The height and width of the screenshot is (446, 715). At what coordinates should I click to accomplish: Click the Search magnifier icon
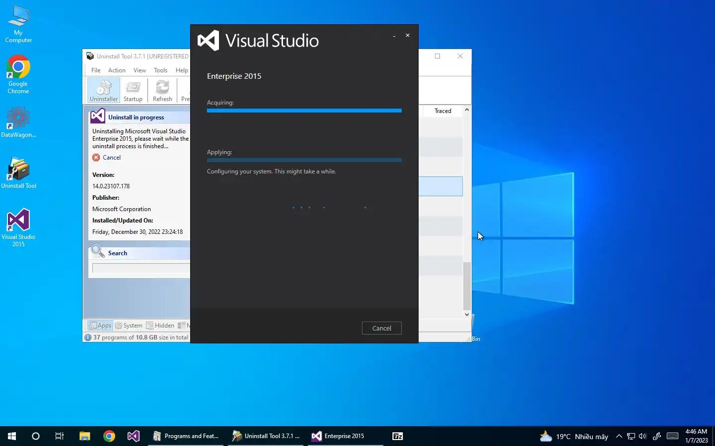98,252
